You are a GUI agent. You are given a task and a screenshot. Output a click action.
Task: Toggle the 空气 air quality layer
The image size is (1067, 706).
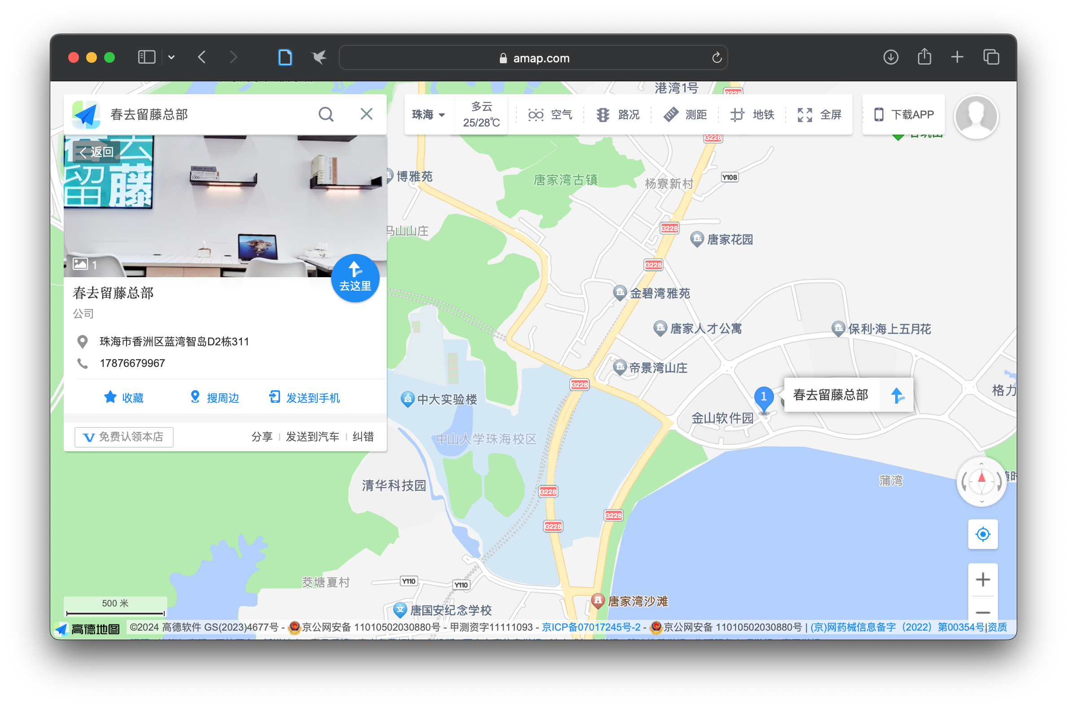tap(550, 115)
